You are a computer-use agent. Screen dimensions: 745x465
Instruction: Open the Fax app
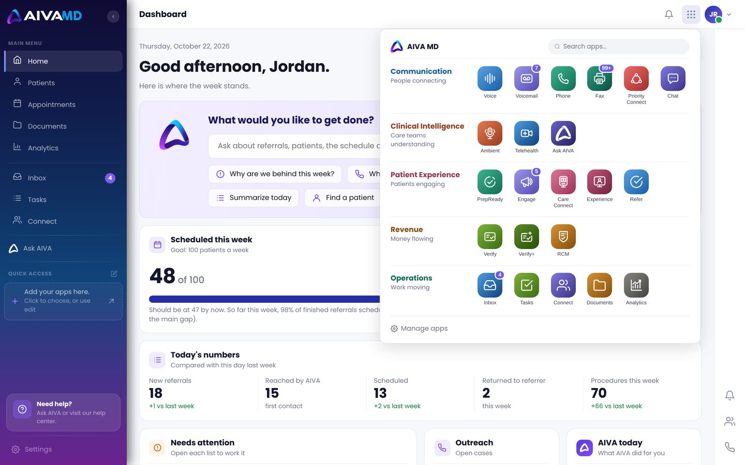(600, 79)
